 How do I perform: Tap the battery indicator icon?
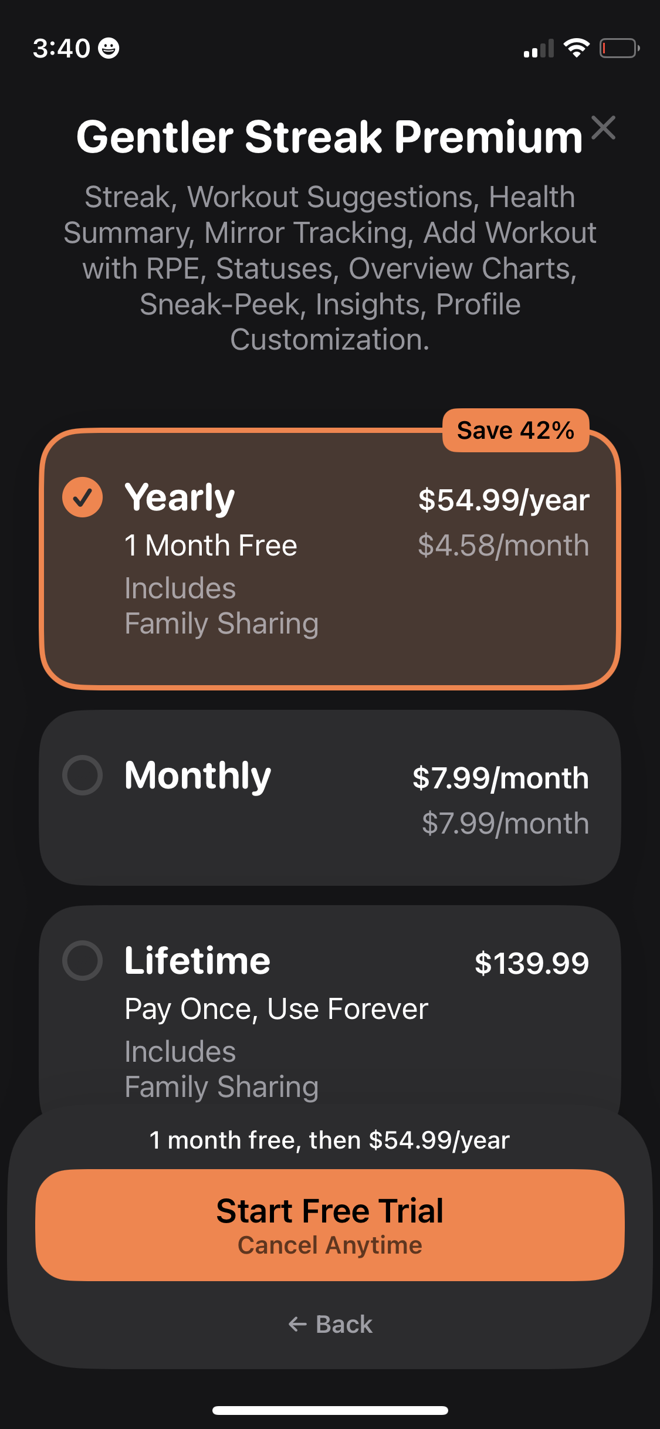pyautogui.click(x=619, y=48)
